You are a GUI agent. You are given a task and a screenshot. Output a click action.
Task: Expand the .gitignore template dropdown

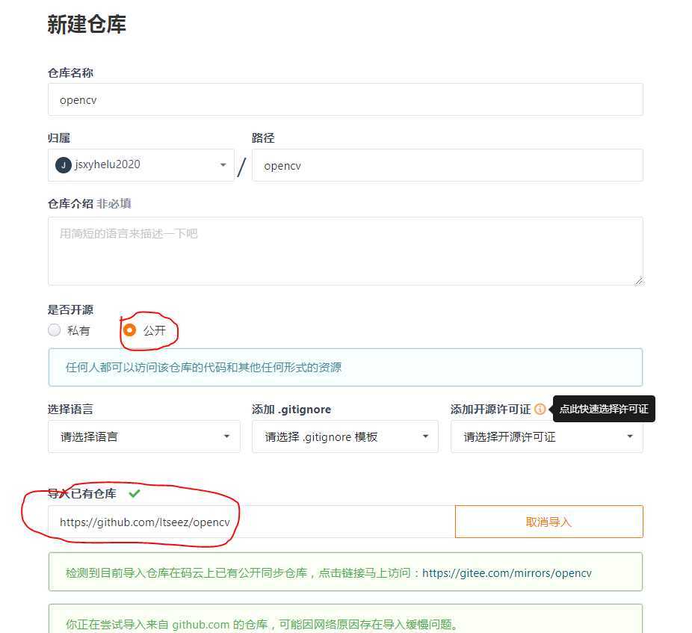click(x=345, y=436)
